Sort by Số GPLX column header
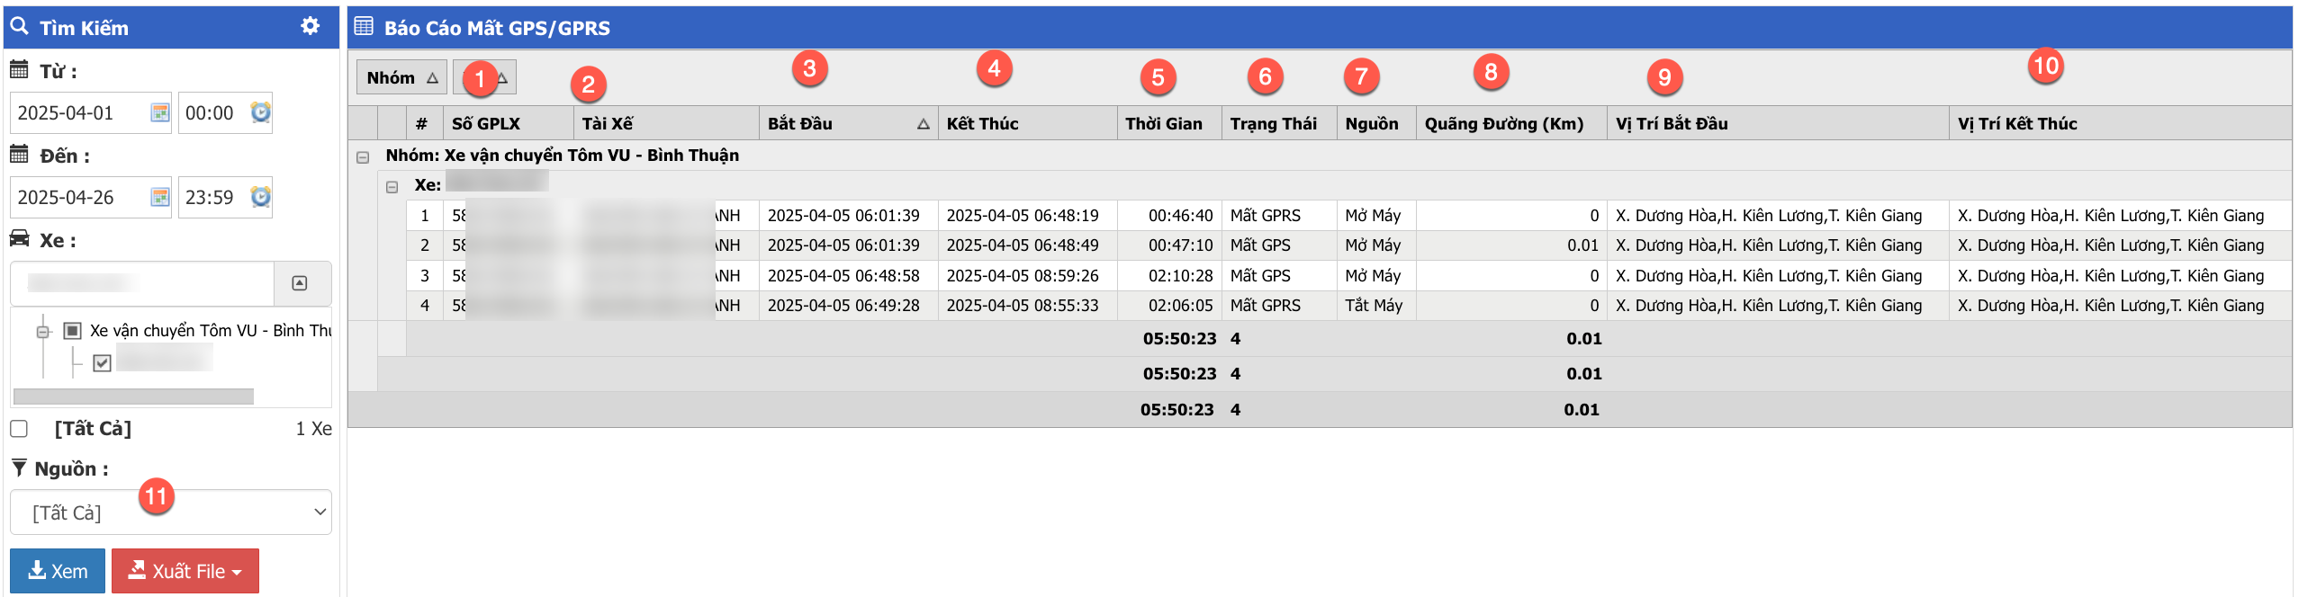 pyautogui.click(x=509, y=123)
